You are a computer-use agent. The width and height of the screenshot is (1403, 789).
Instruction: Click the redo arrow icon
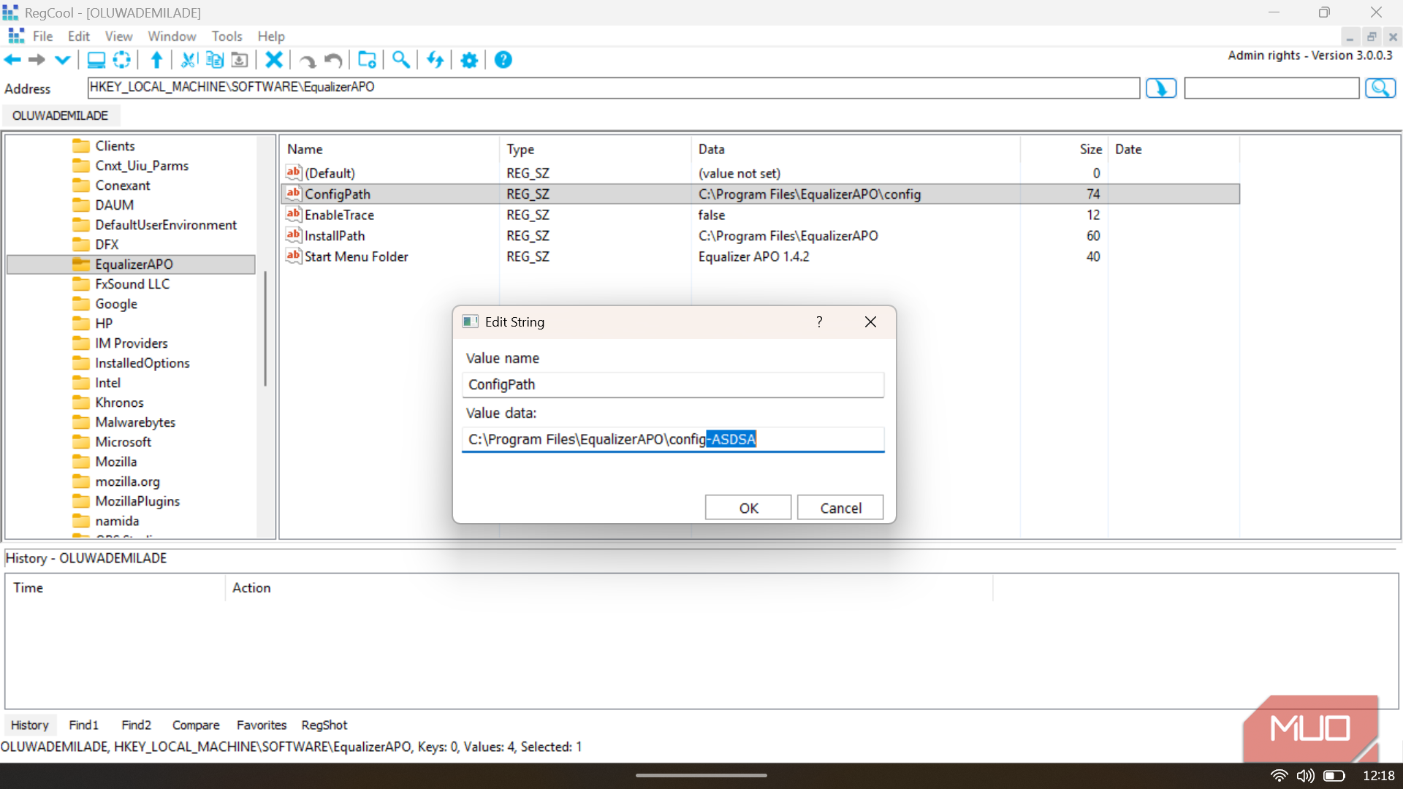[x=308, y=61]
